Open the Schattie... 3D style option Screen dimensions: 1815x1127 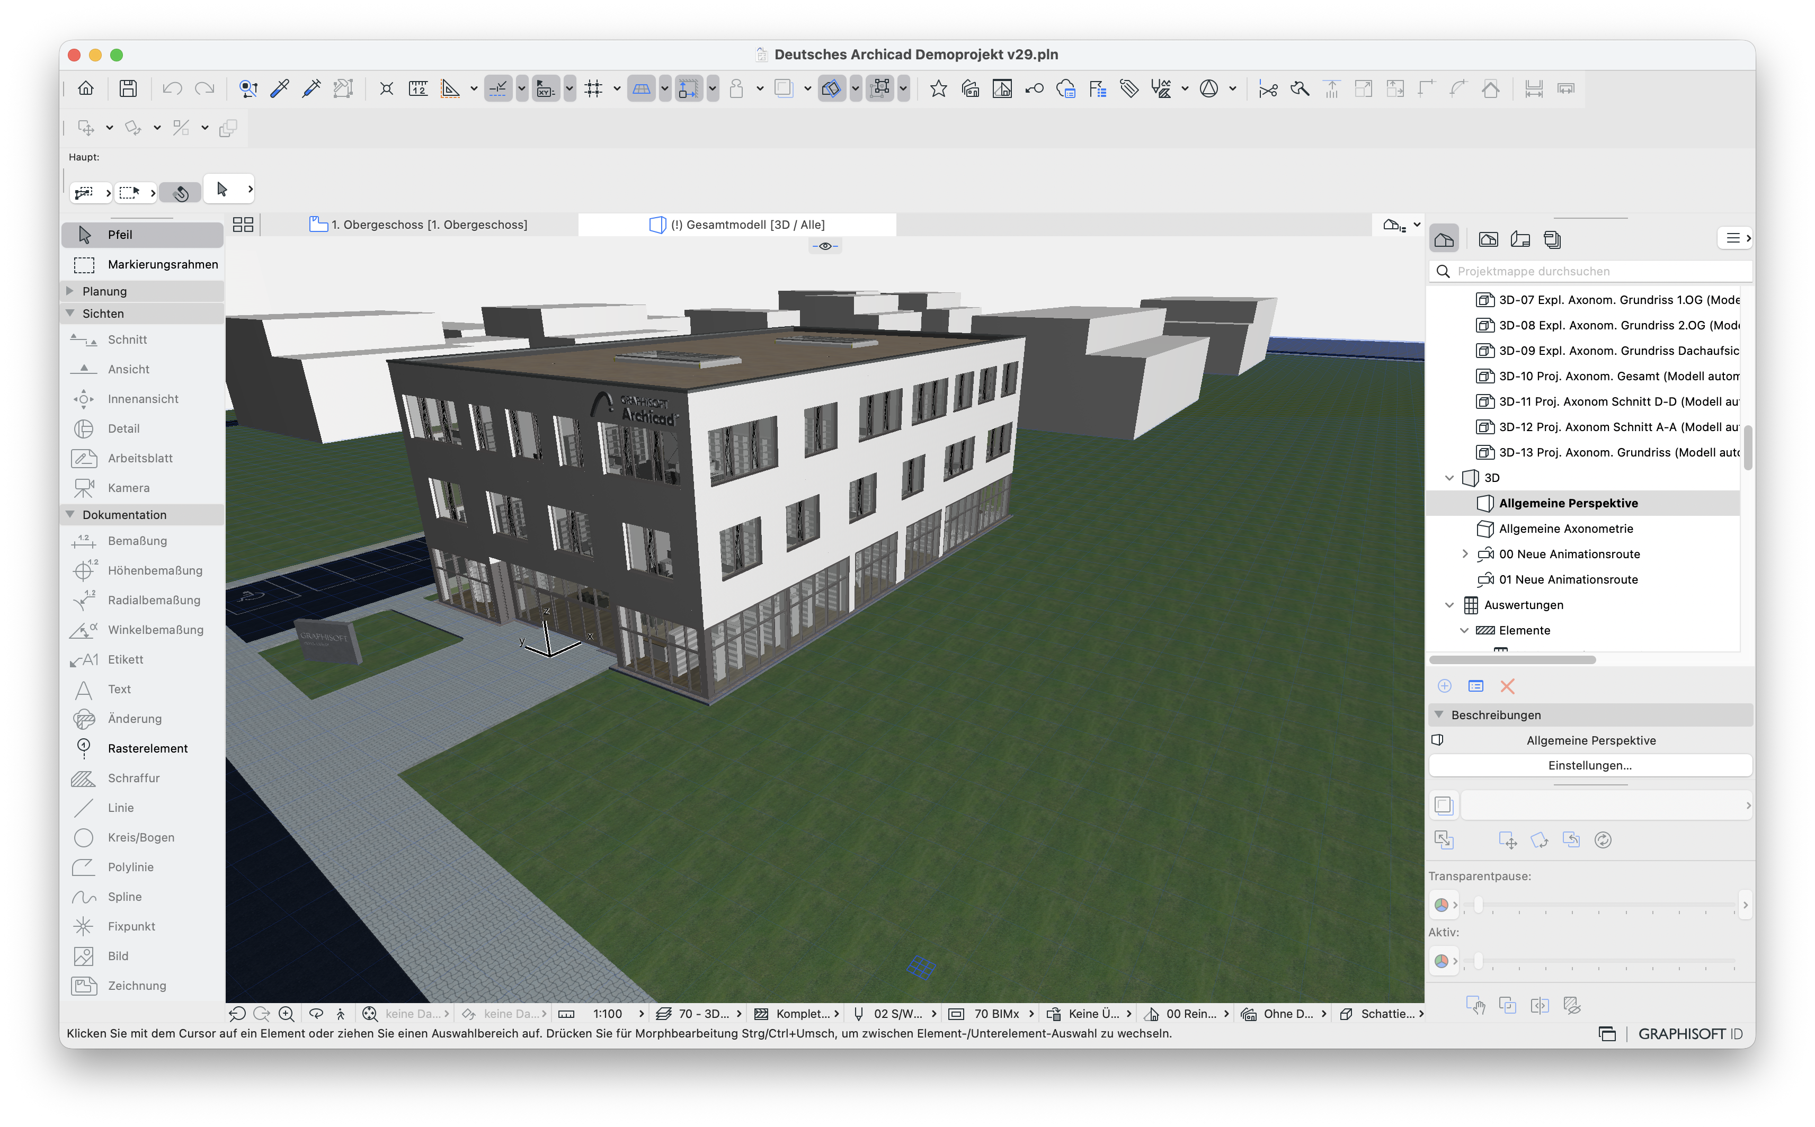(1383, 1014)
